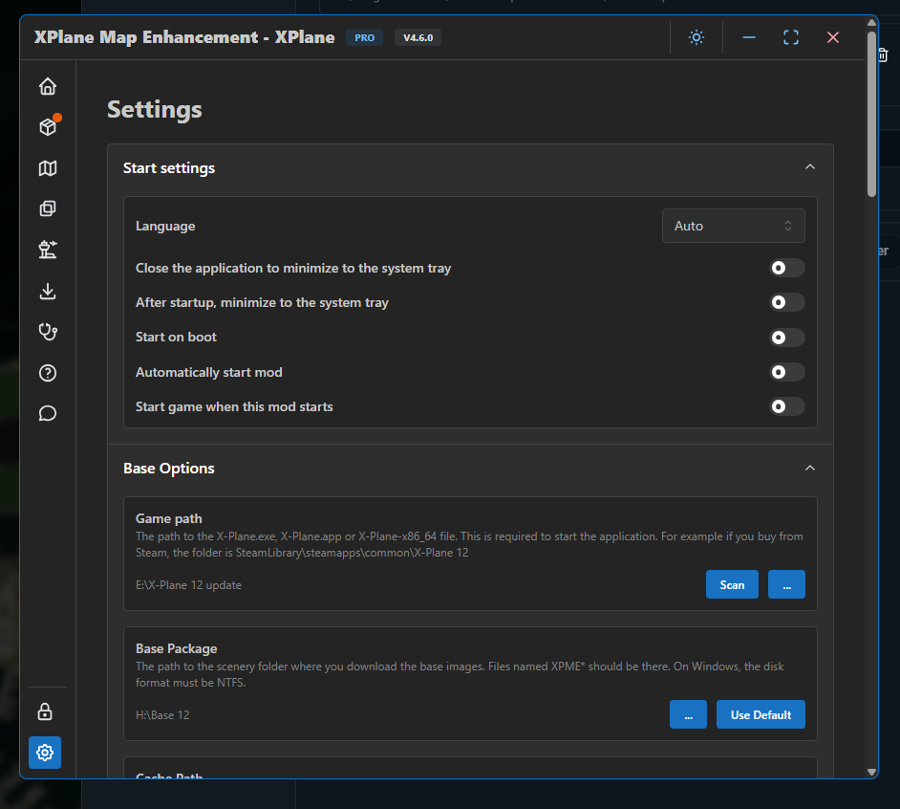This screenshot has width=900, height=809.
Task: Open the package icon with notification dot
Action: [x=48, y=127]
